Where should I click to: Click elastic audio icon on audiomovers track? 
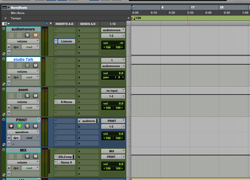(4, 54)
